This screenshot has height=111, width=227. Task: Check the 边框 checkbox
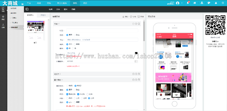click(88, 94)
